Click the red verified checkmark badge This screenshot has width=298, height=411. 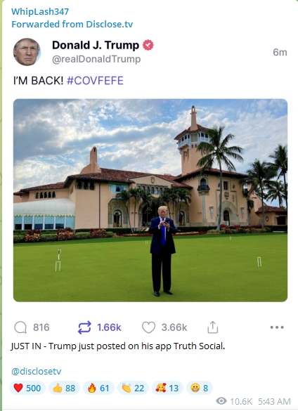(x=148, y=45)
